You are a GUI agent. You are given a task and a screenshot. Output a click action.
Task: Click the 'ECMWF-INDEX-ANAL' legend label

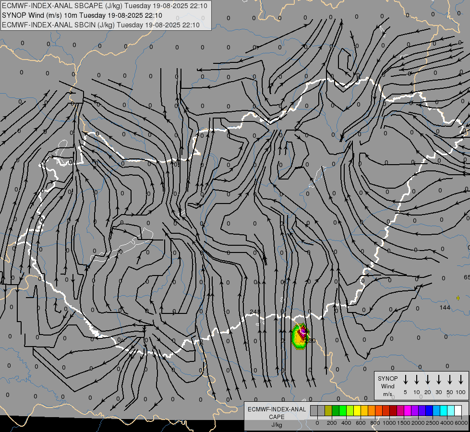pyautogui.click(x=277, y=409)
